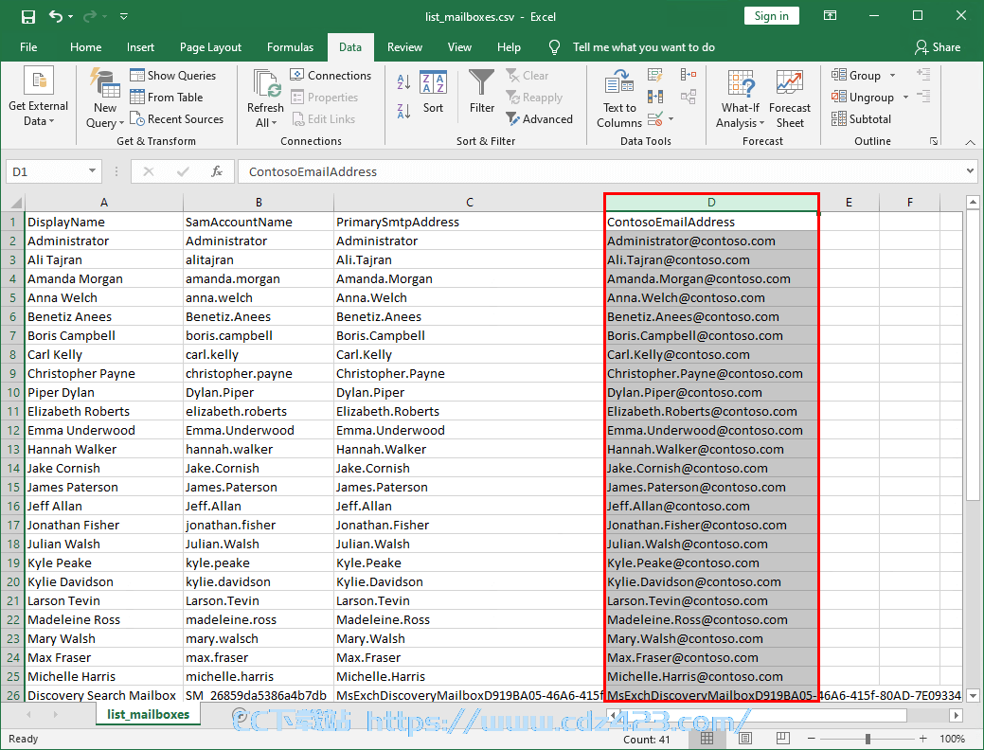Collapse the ribbon with the chevron
This screenshot has width=984, height=750.
click(970, 142)
